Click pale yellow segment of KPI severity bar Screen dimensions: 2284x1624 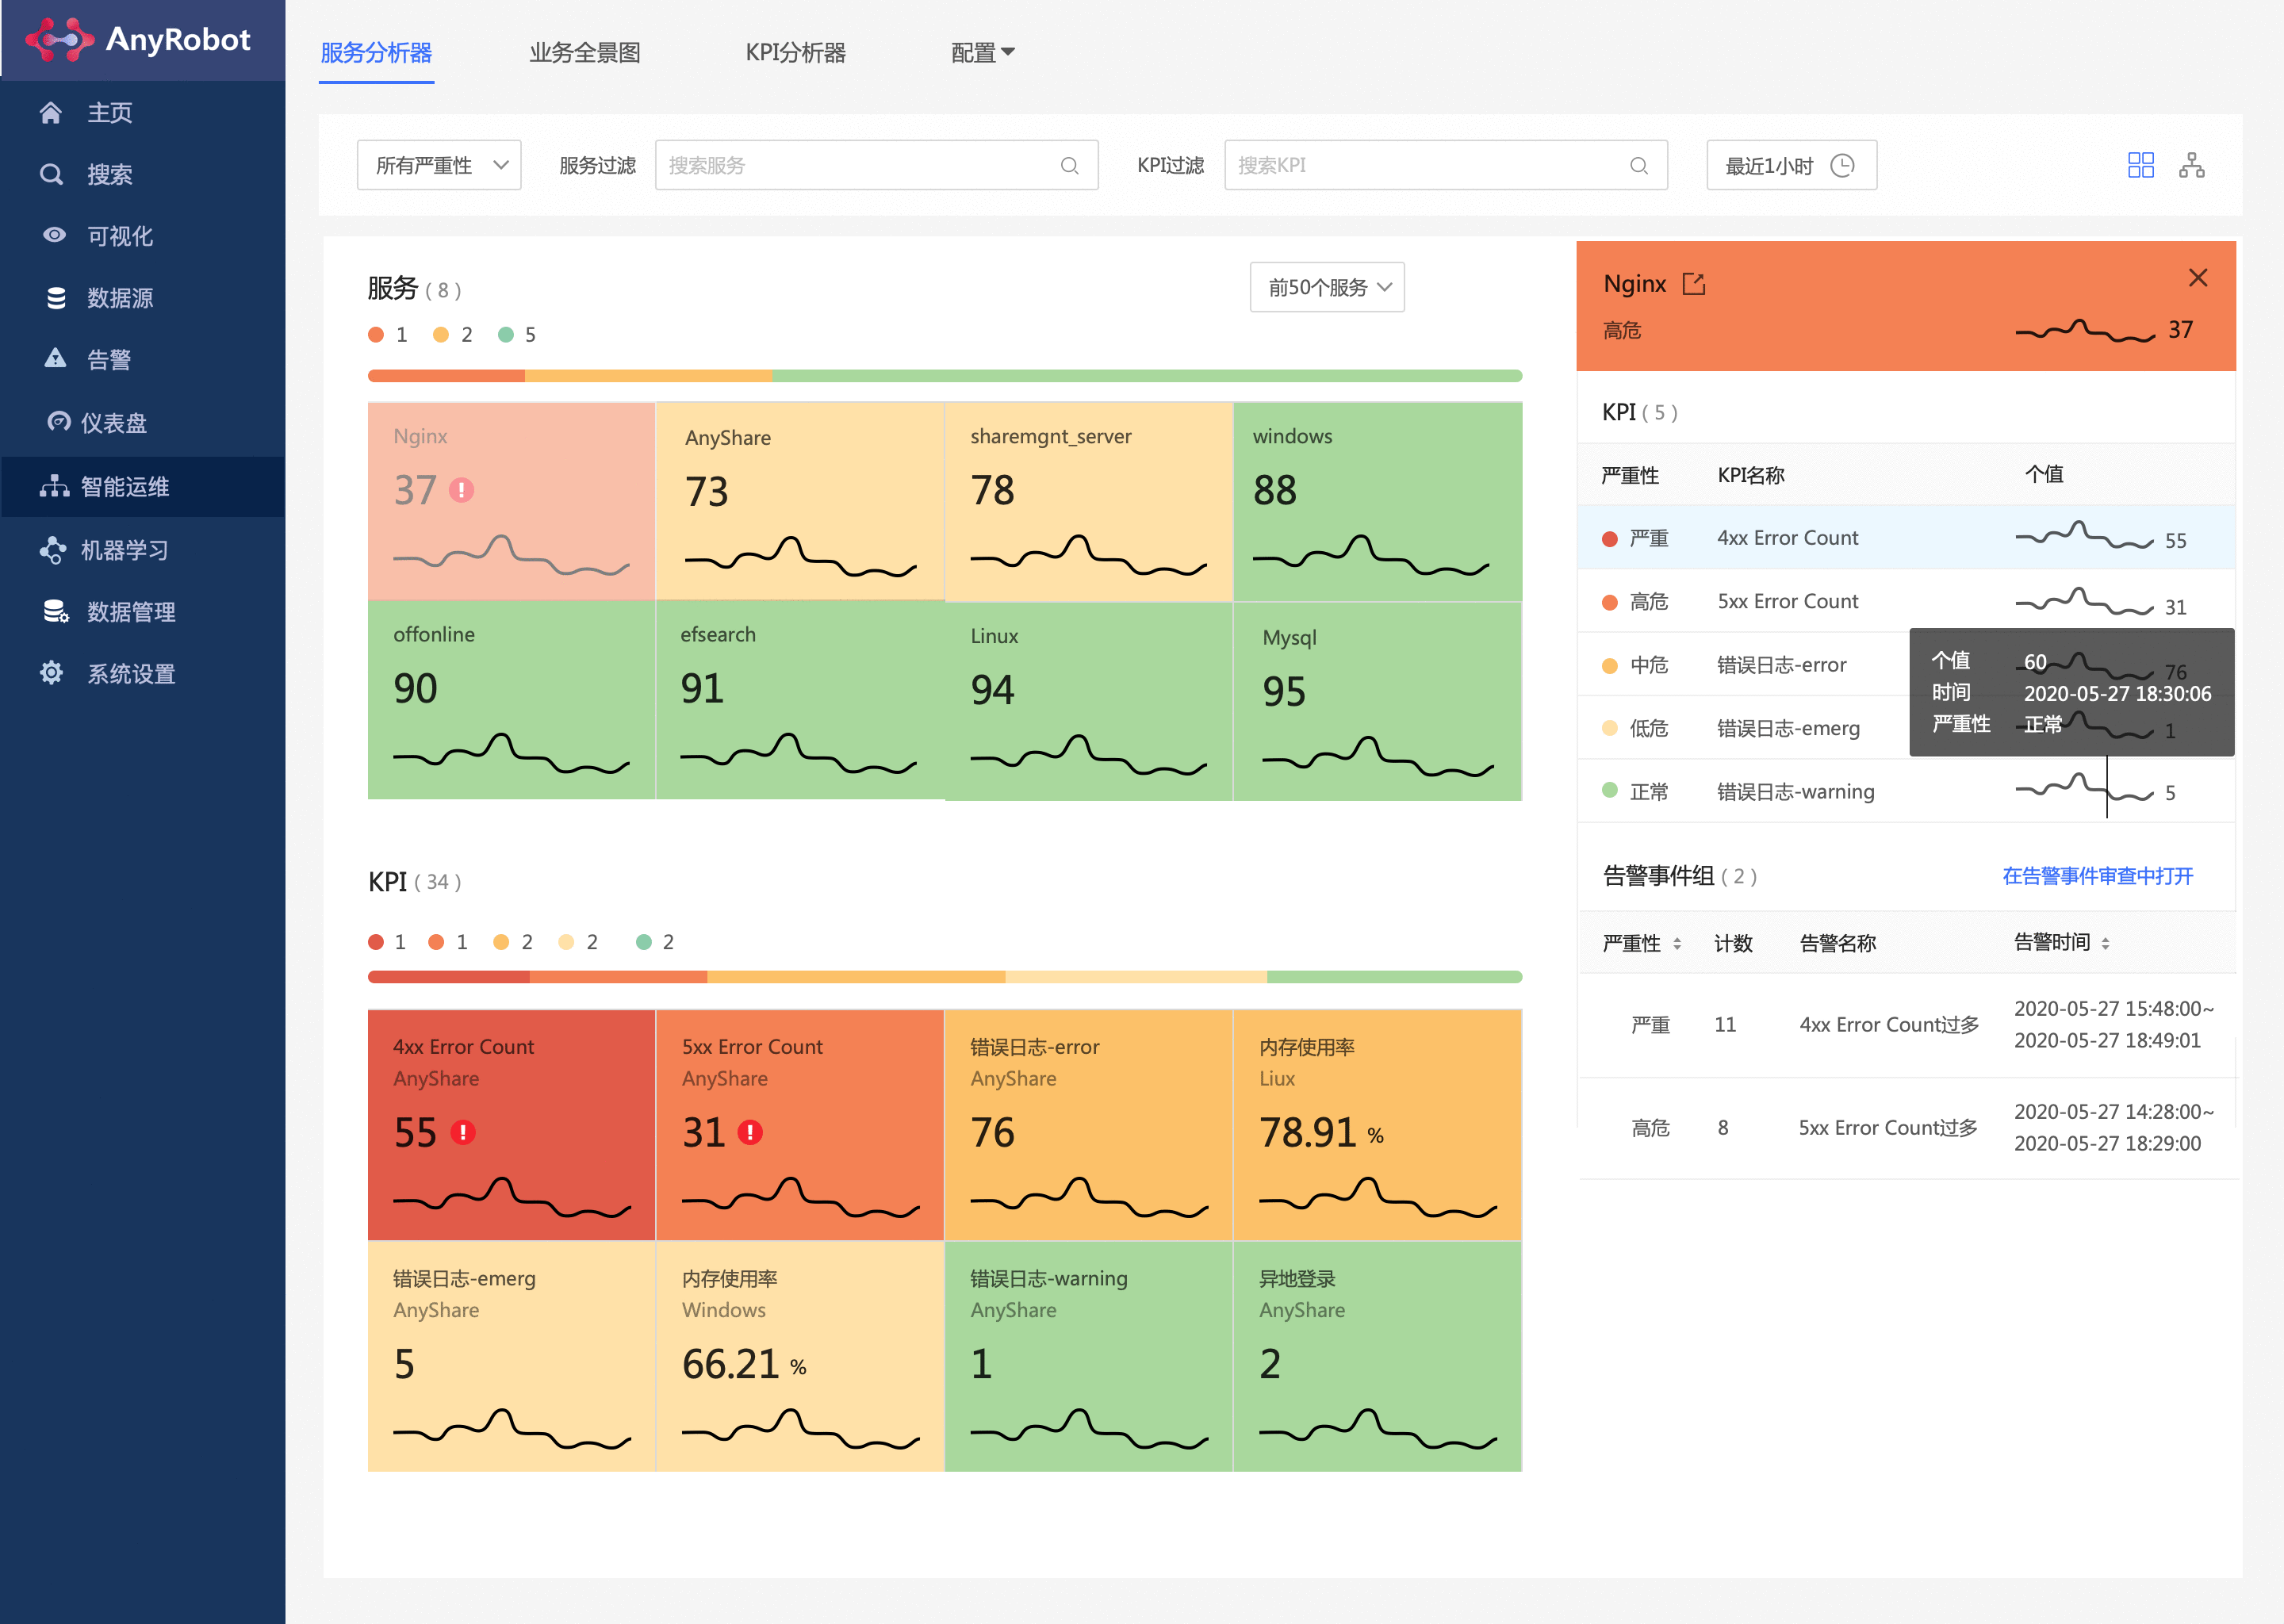1136,977
